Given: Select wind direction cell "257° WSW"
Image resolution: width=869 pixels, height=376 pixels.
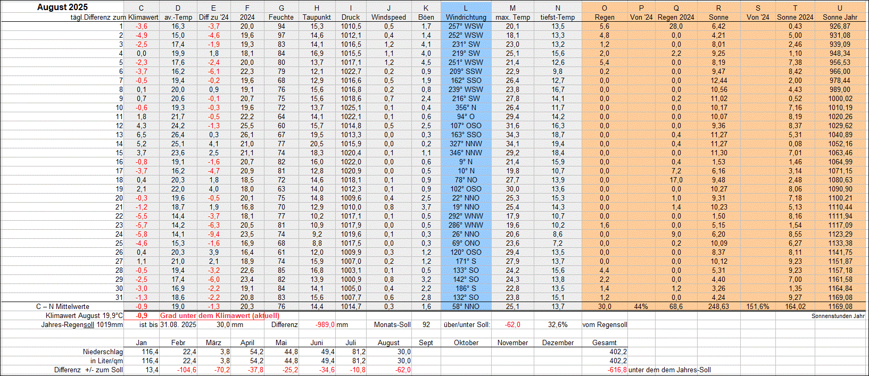Looking at the screenshot, I should 466,26.
